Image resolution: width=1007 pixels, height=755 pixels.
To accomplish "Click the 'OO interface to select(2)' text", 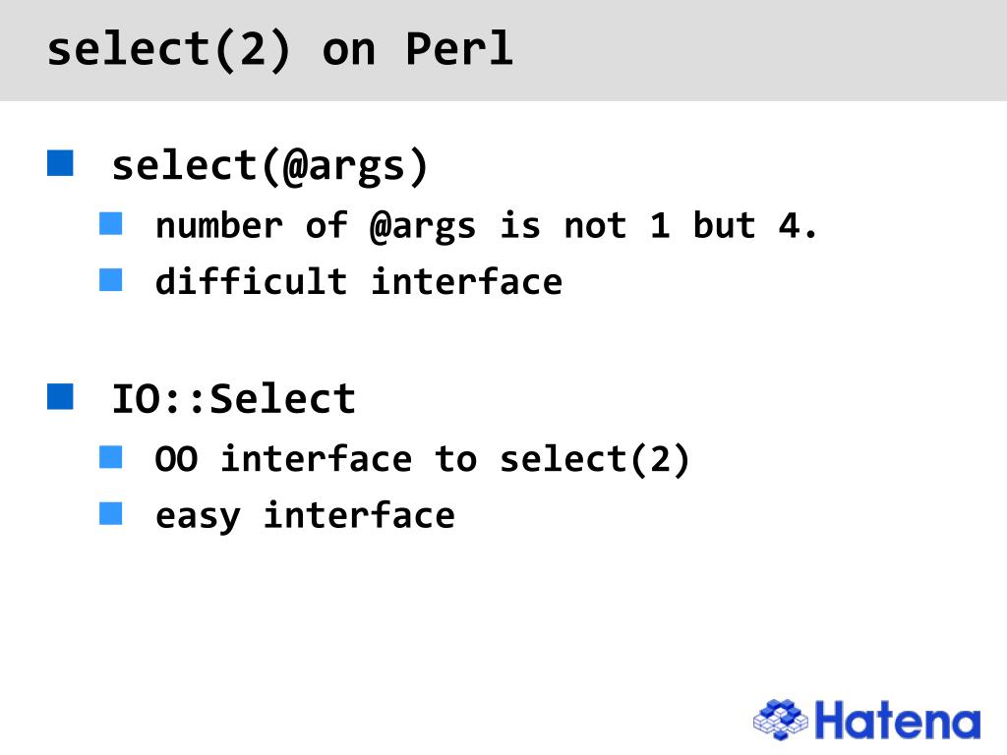I will point(423,460).
